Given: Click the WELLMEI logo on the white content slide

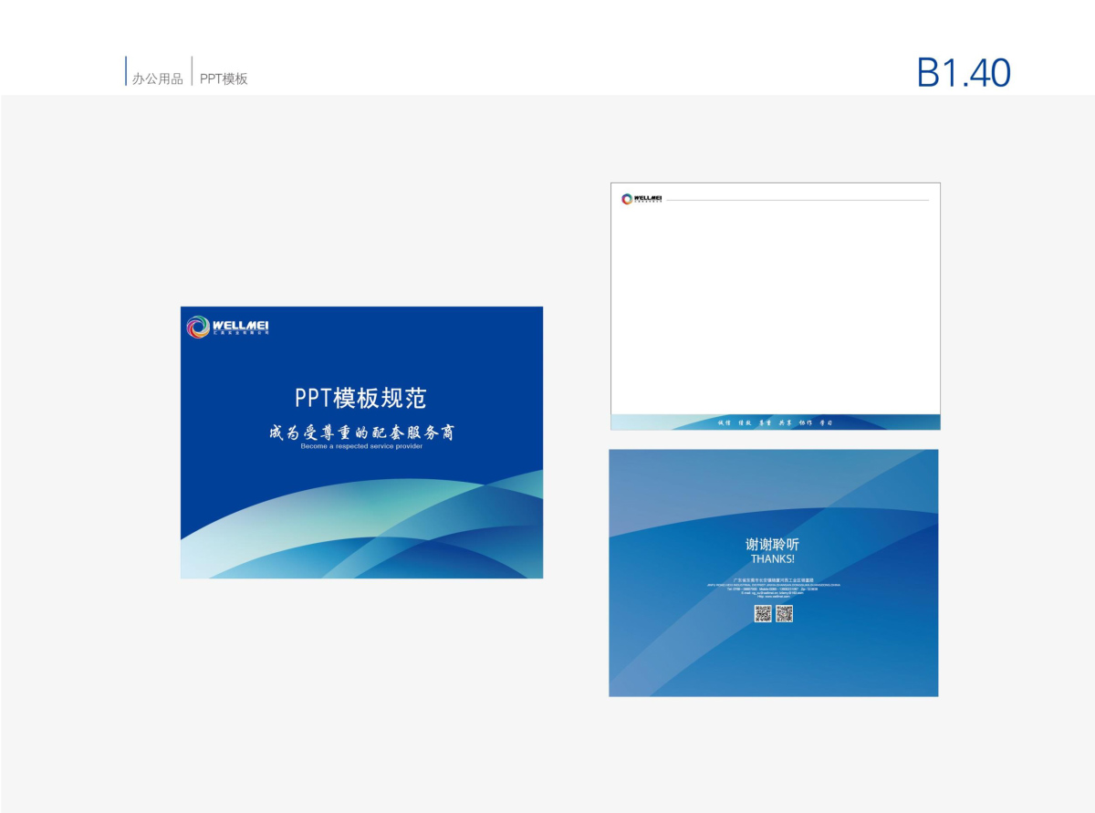Looking at the screenshot, I should (641, 199).
